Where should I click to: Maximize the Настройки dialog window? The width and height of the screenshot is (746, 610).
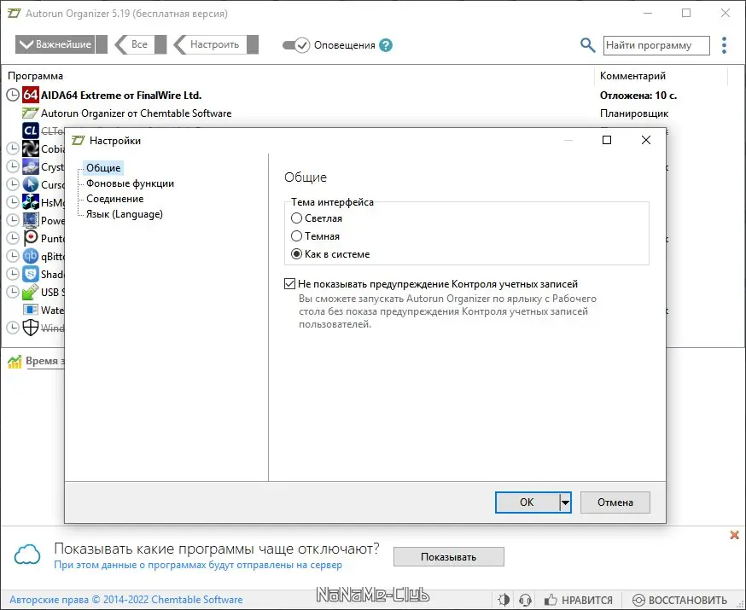pos(607,140)
